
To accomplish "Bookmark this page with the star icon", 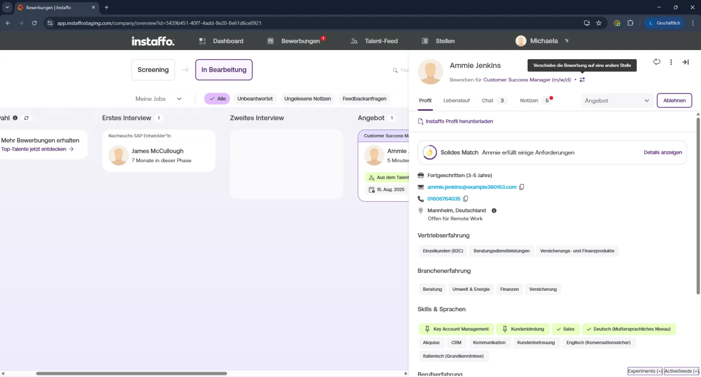I will point(599,23).
